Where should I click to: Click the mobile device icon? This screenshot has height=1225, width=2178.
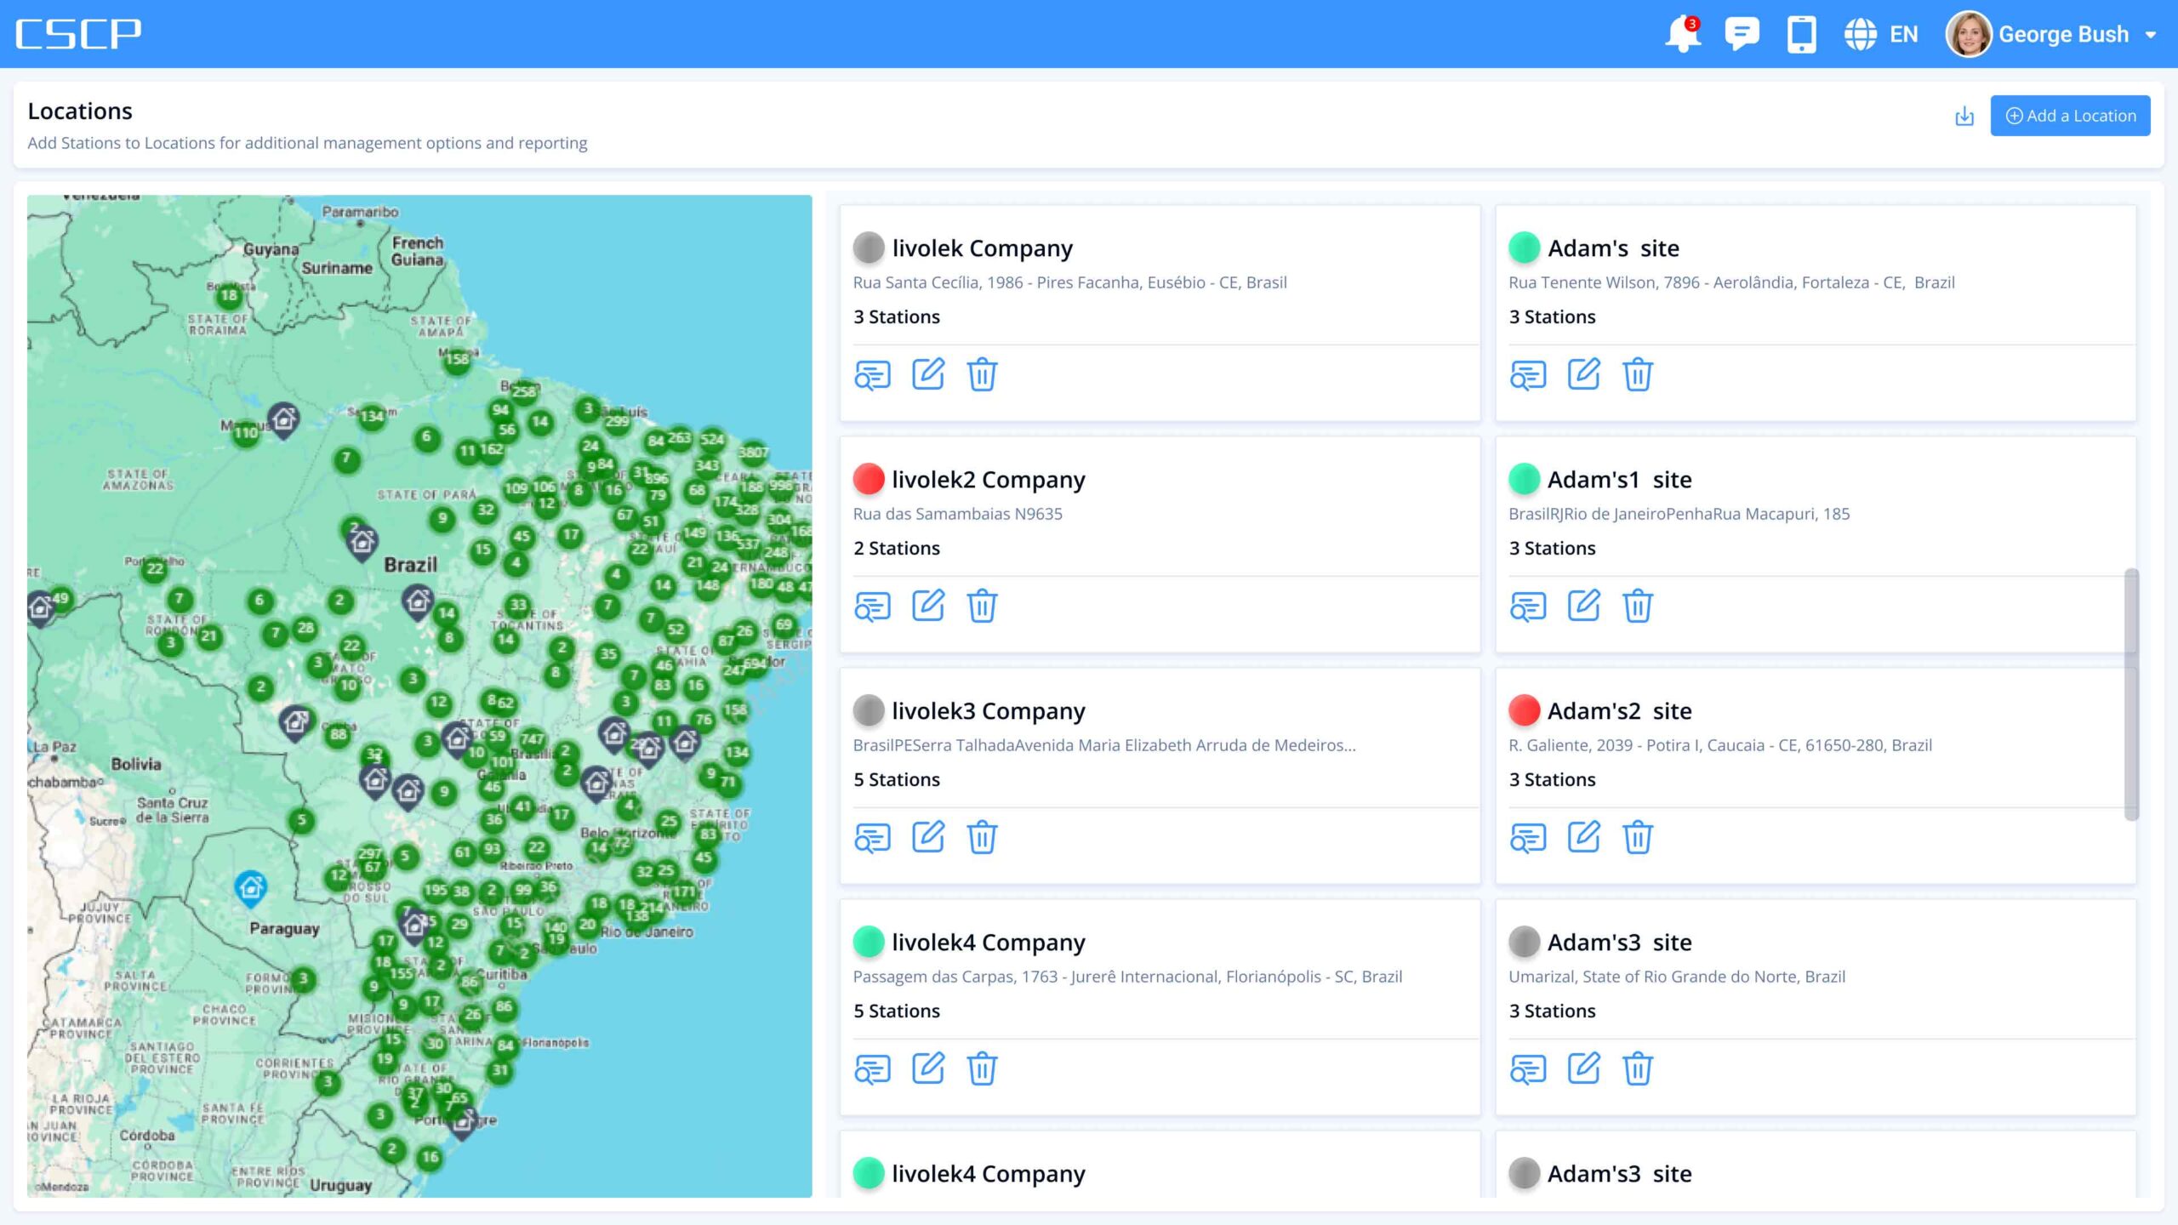click(1801, 35)
